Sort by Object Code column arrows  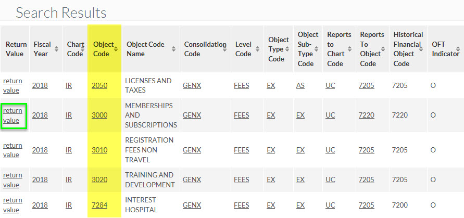(116, 49)
